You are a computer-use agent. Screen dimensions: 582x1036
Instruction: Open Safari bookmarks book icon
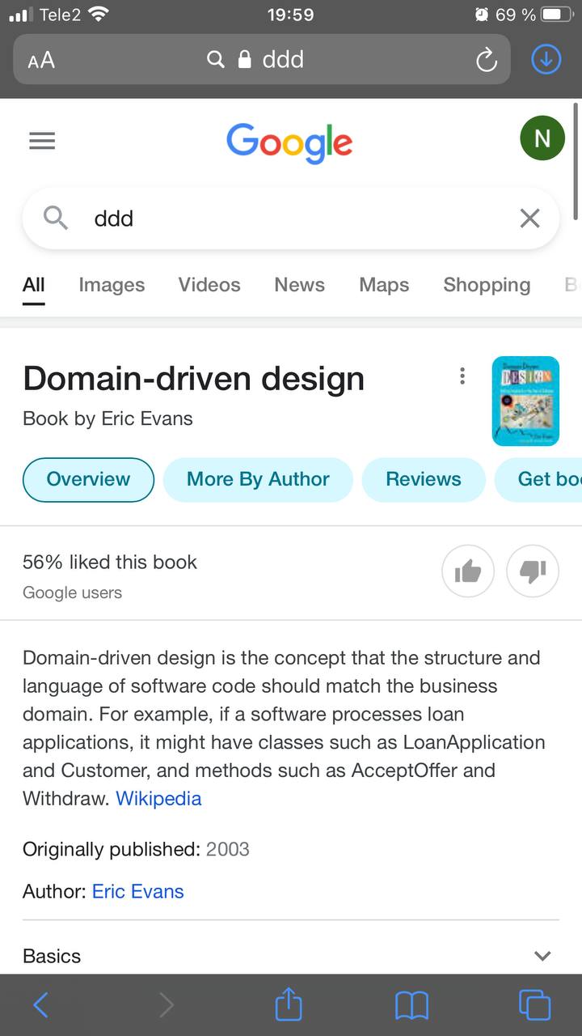[411, 1006]
